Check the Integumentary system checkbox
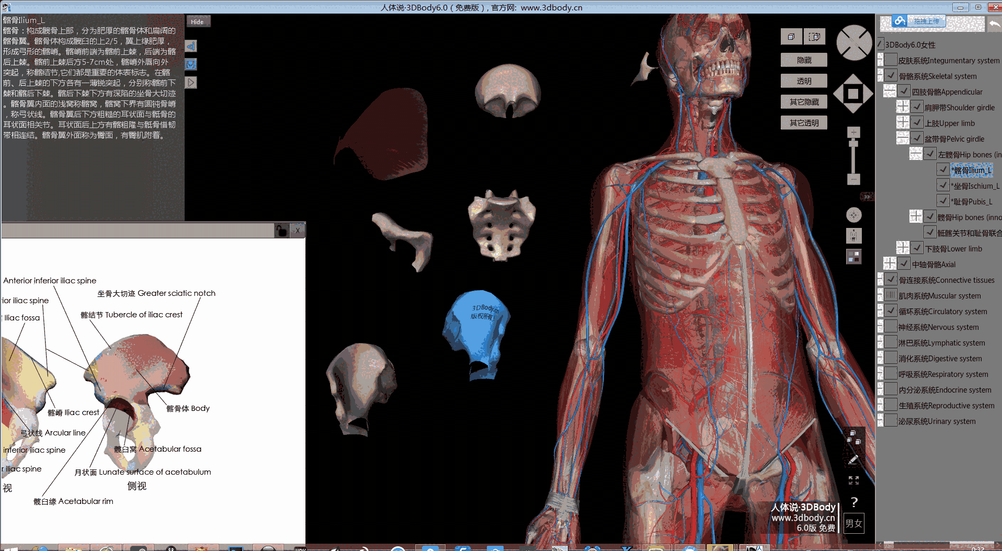 pyautogui.click(x=891, y=60)
